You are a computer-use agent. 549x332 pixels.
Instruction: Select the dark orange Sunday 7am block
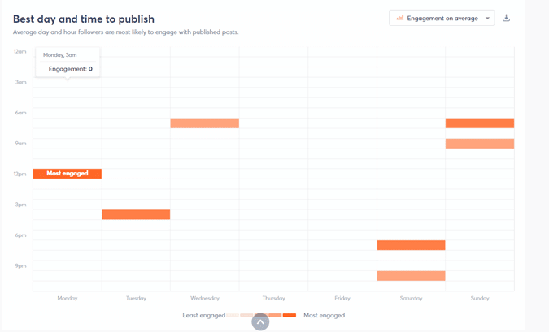click(x=480, y=123)
